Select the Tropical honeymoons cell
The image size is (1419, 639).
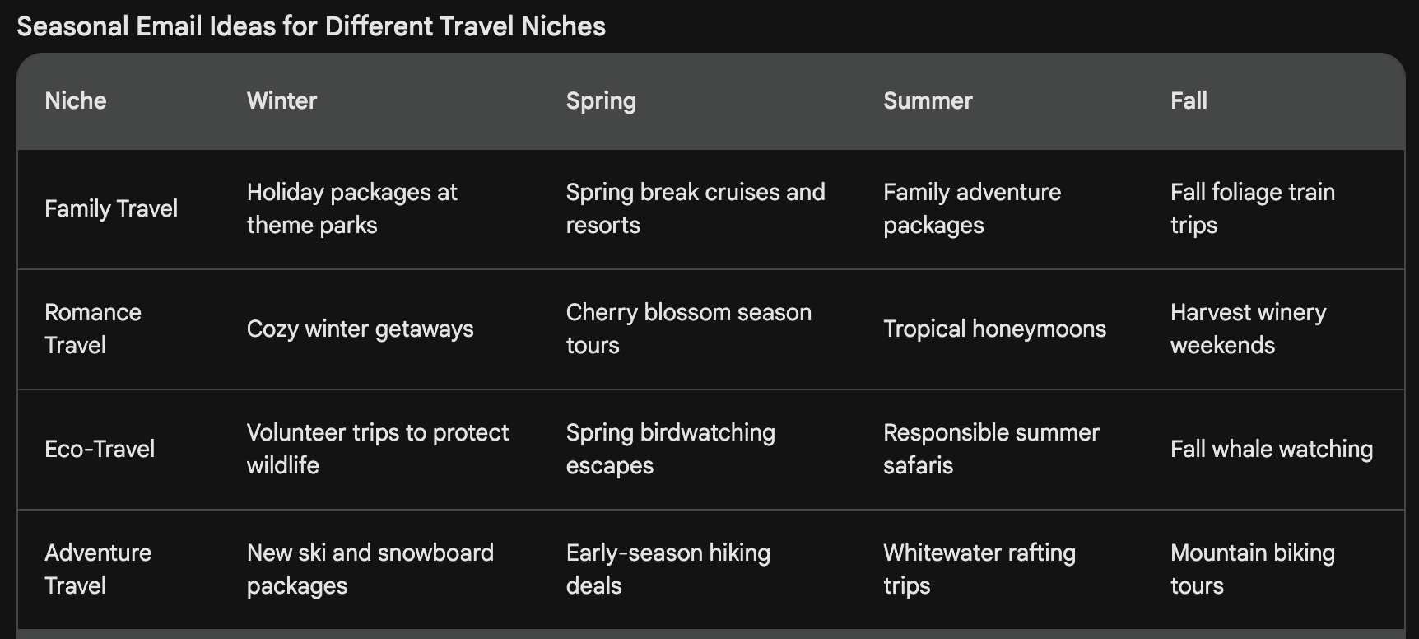(x=994, y=329)
